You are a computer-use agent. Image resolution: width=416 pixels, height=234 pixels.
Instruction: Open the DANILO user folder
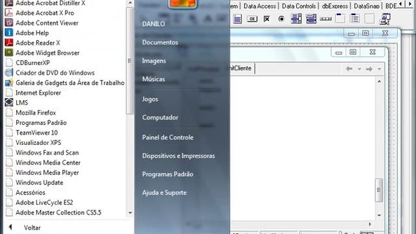pos(153,24)
